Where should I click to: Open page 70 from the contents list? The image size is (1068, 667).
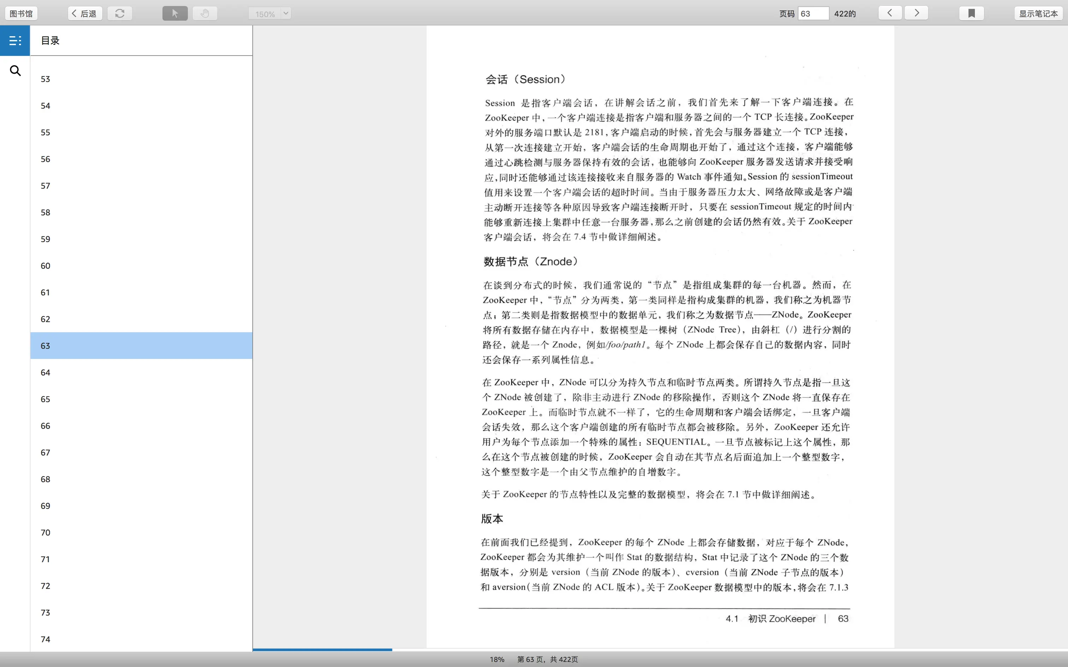(141, 533)
